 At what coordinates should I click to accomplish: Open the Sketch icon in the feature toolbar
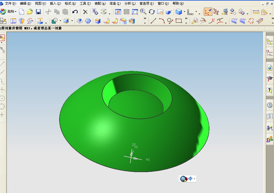click(3, 21)
